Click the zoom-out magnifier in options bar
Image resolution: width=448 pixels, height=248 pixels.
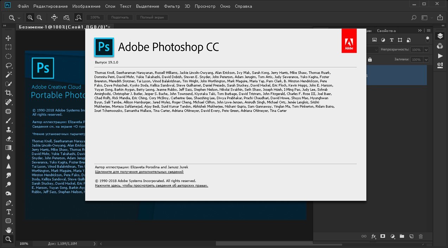(x=39, y=17)
